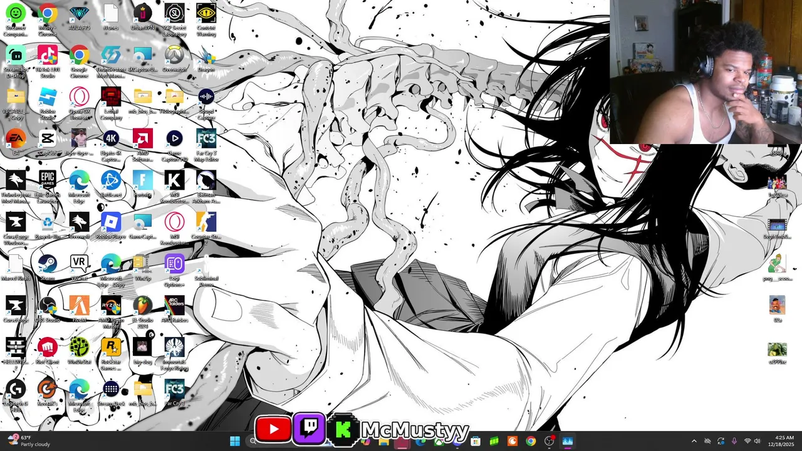Viewport: 802px width, 451px height.
Task: Launch FiveM from the desktop
Action: point(79,310)
